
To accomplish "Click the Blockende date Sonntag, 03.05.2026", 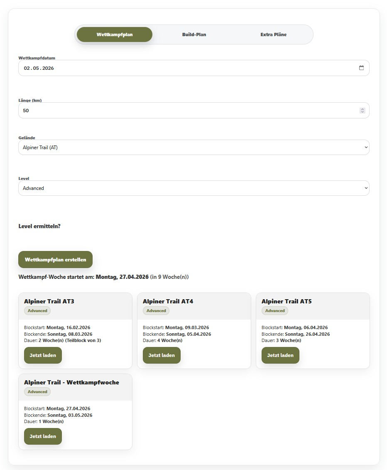I will pos(70,415).
